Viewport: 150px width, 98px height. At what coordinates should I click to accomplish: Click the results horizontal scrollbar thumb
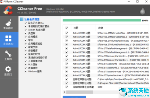pos(80,92)
